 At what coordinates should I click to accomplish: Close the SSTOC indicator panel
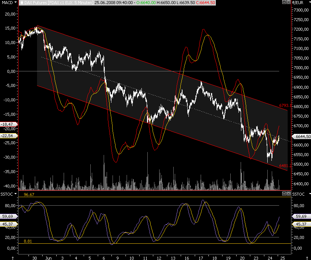(288, 193)
